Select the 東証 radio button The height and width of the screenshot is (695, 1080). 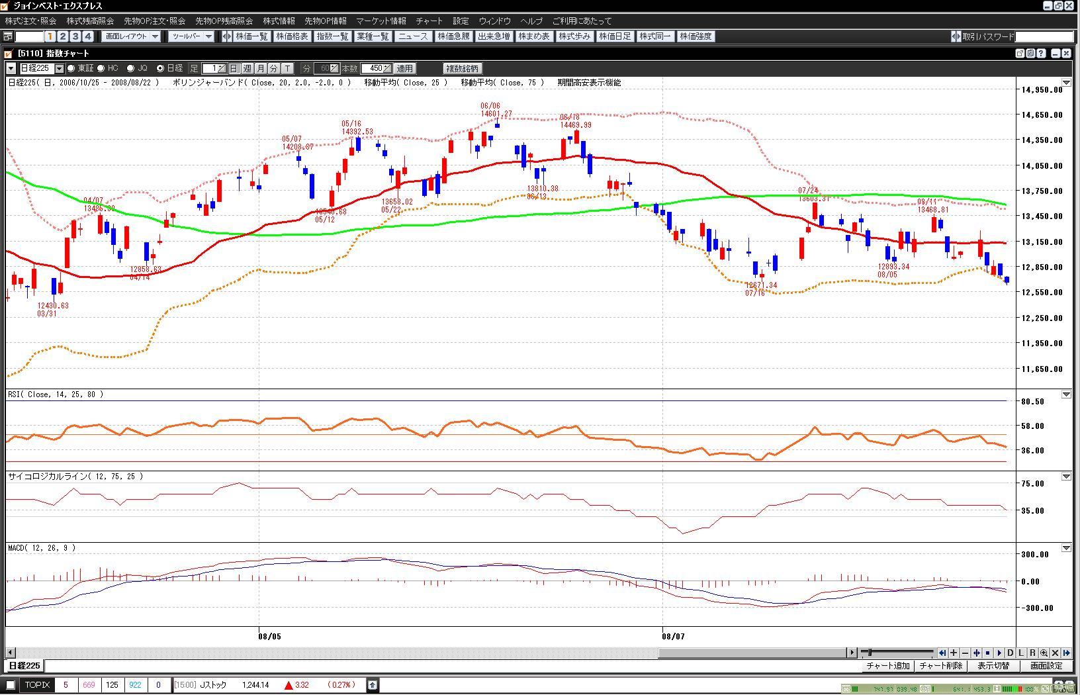click(71, 68)
